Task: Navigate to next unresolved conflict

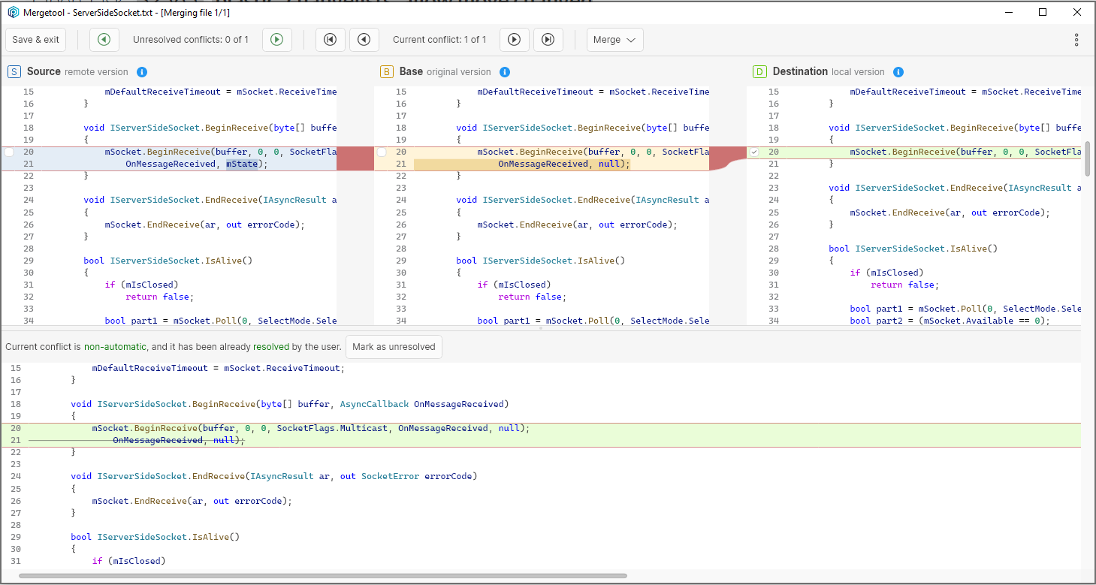Action: click(276, 39)
